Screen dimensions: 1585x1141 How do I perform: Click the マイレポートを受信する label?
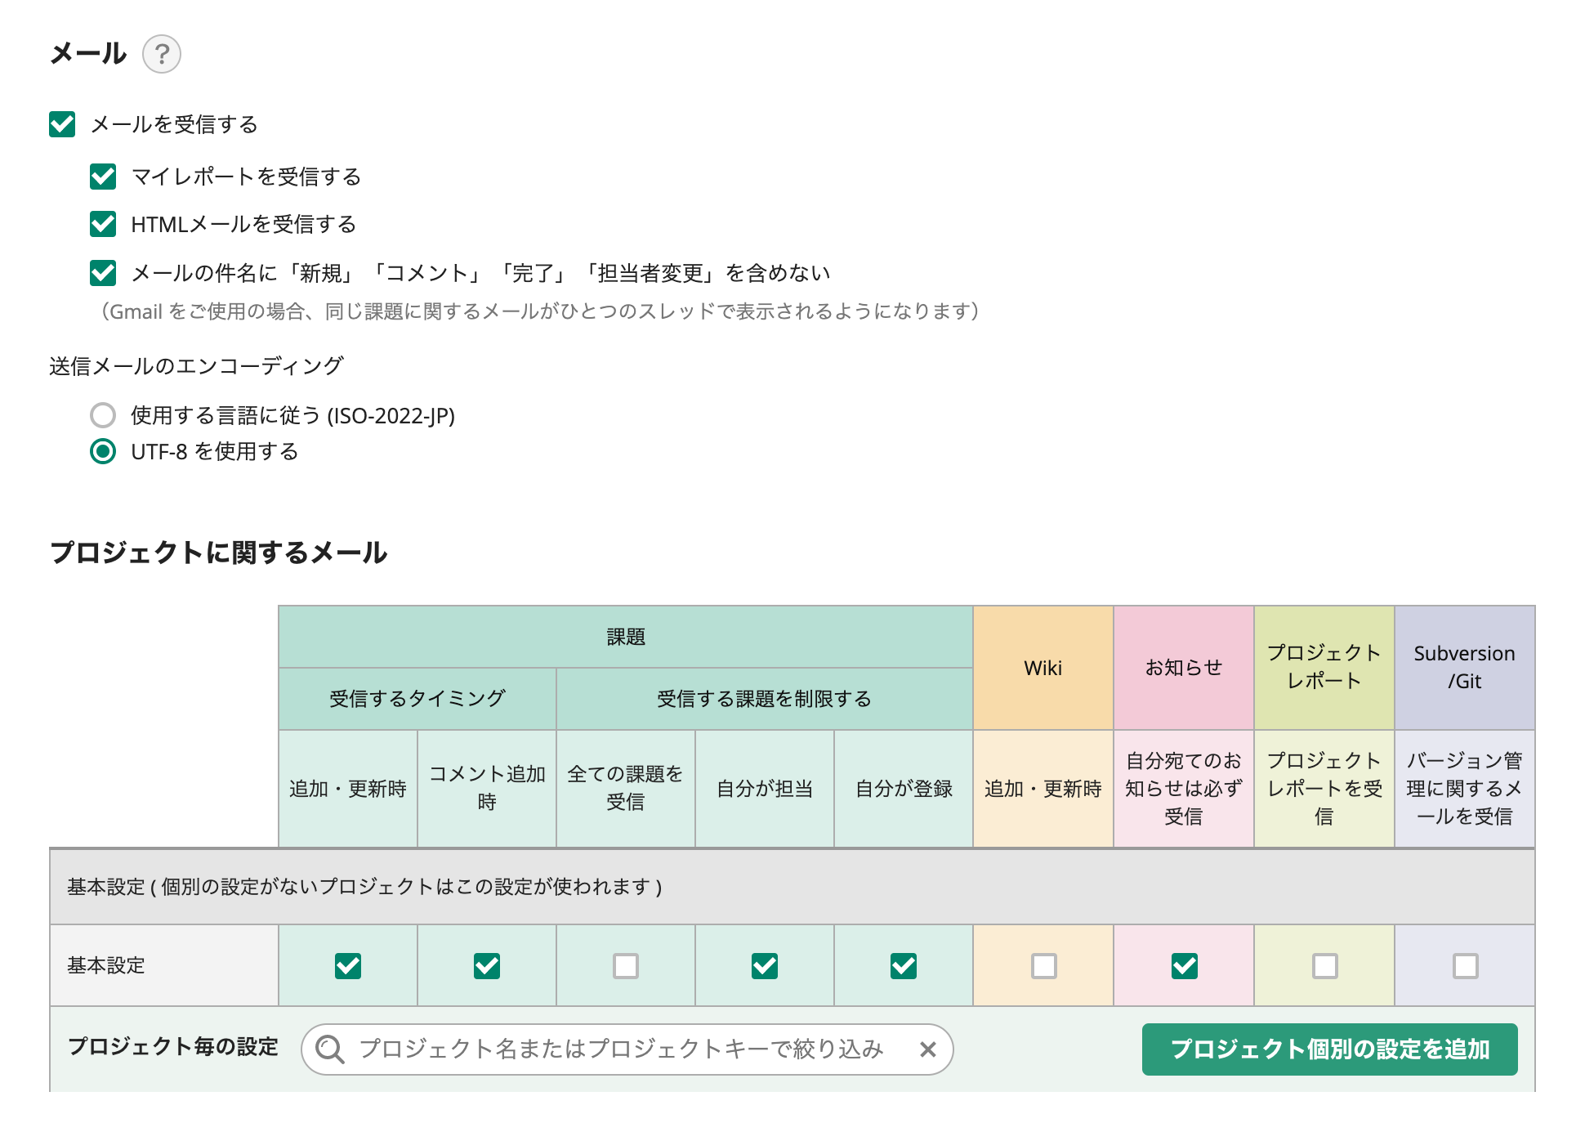(246, 177)
